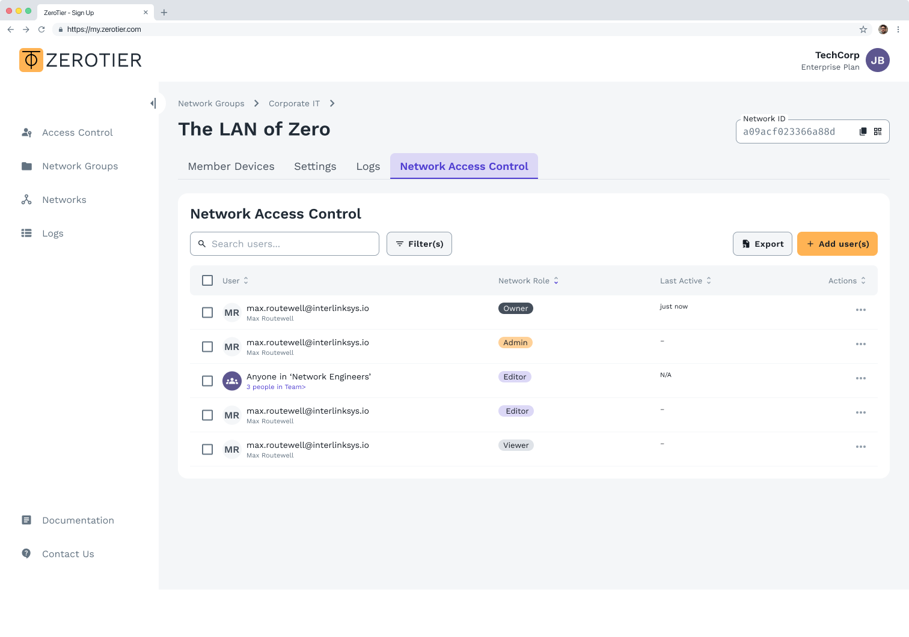Sort users by Last Active column

pyautogui.click(x=685, y=280)
